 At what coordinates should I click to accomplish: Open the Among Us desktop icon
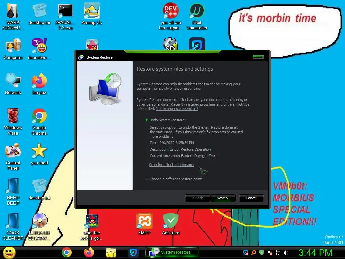[x=92, y=14]
